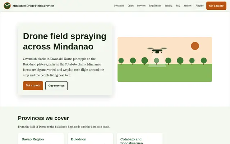Select Services in the navigation bar
This screenshot has height=144, width=230.
(141, 6)
